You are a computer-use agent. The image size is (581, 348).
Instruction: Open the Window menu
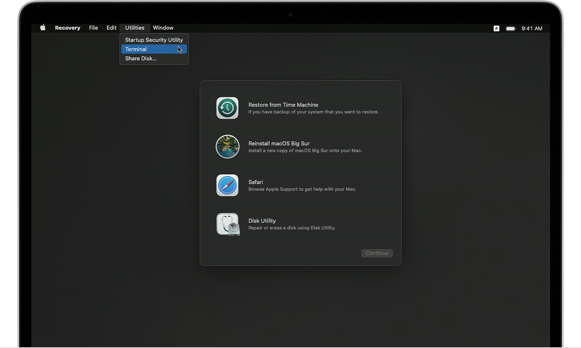tap(163, 28)
